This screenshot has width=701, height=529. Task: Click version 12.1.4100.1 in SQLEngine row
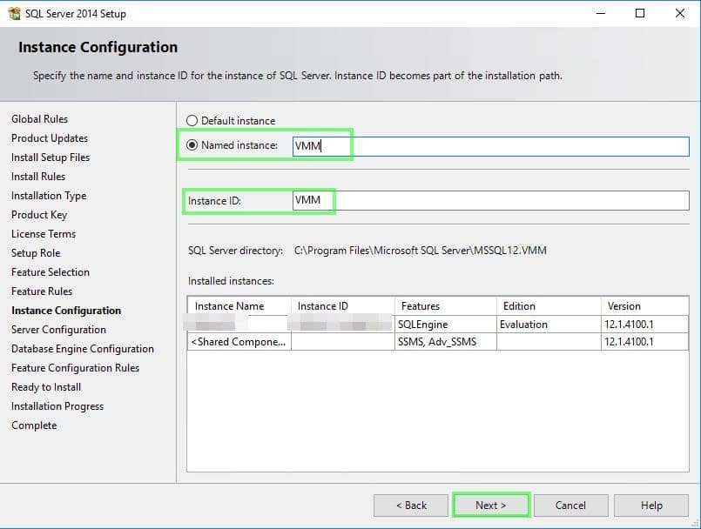pyautogui.click(x=644, y=325)
